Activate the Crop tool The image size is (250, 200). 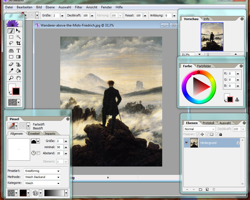tap(18, 43)
